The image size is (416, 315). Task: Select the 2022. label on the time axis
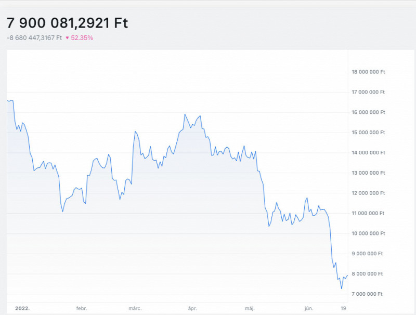tap(22, 308)
